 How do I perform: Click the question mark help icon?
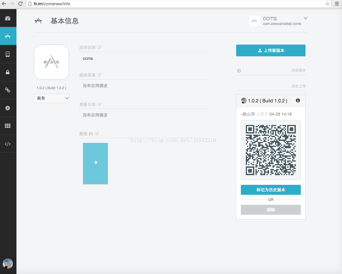coord(239,71)
